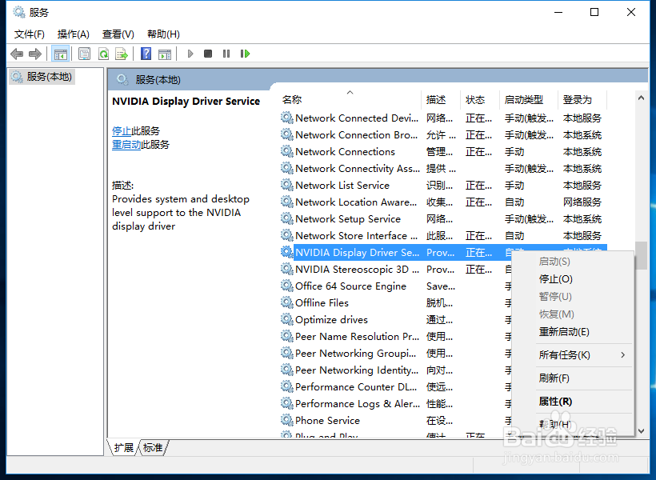Sort by the 启动类型 column header

pos(528,99)
